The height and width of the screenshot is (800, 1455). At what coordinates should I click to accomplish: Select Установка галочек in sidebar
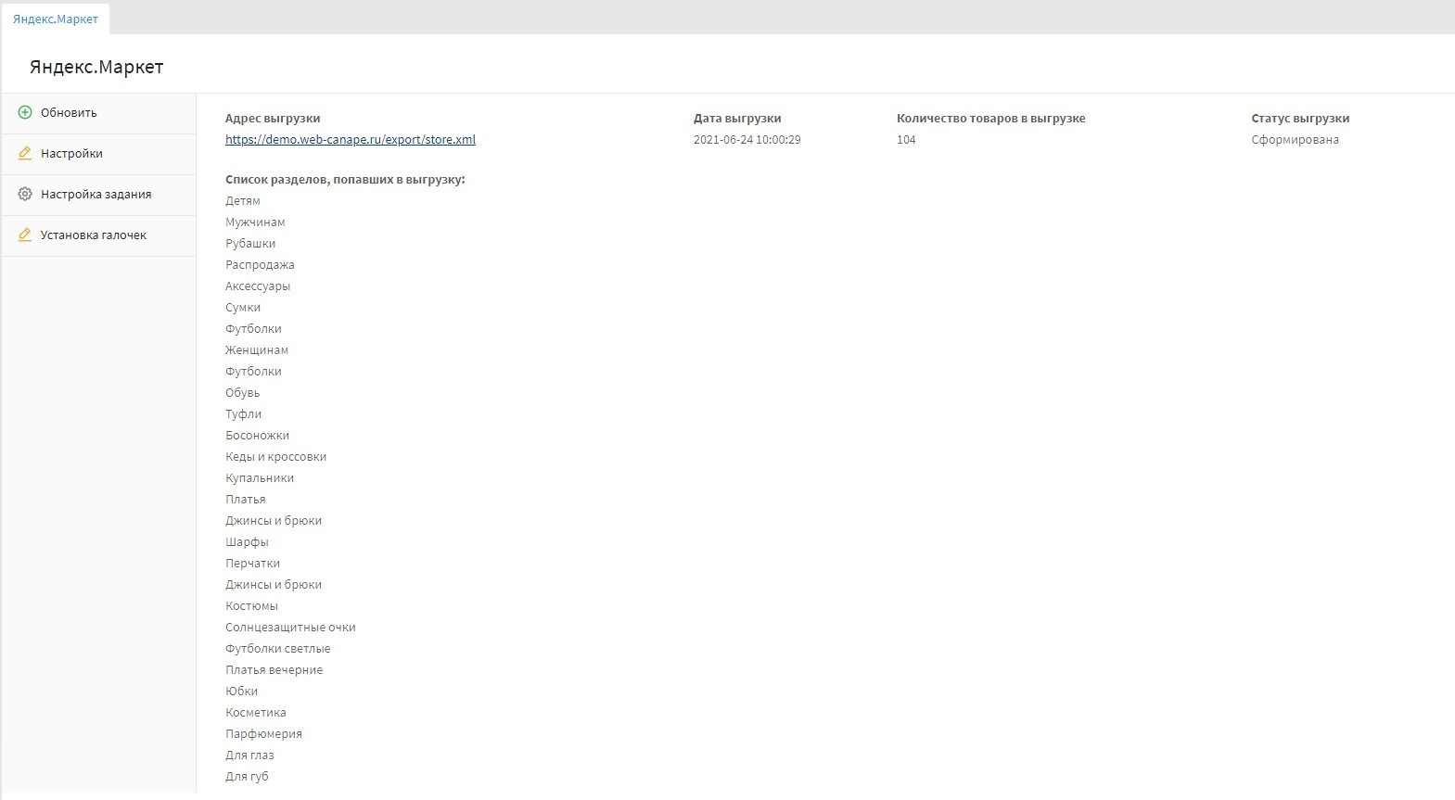tap(94, 235)
